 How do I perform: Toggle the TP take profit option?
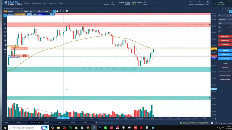(x=220, y=31)
